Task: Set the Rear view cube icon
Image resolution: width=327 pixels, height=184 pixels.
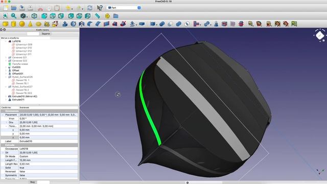Action: (x=71, y=16)
